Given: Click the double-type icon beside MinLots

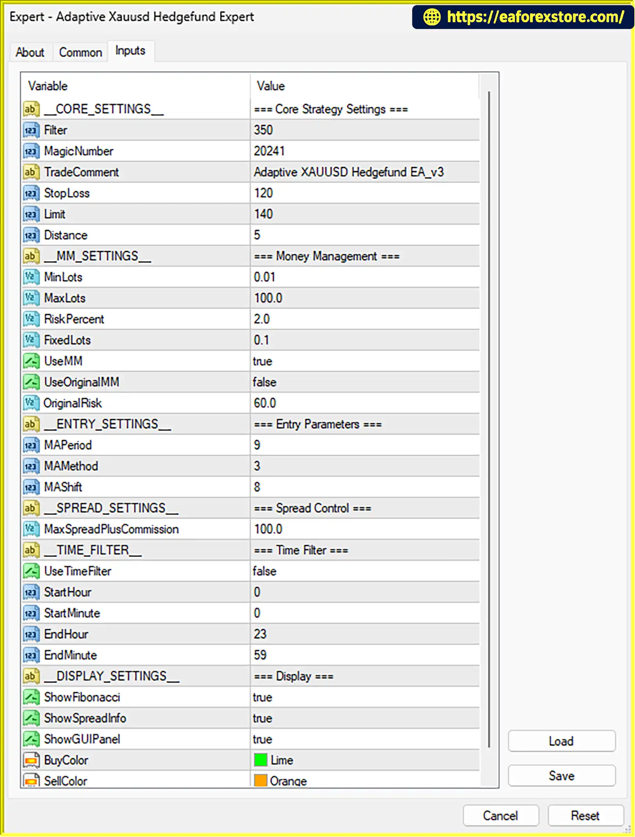Looking at the screenshot, I should pyautogui.click(x=31, y=277).
